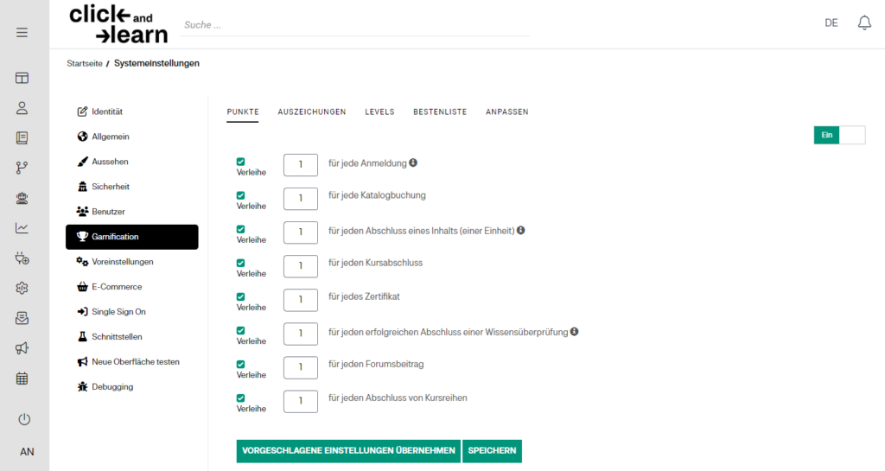Turn off the gamification Ein switch

(838, 135)
